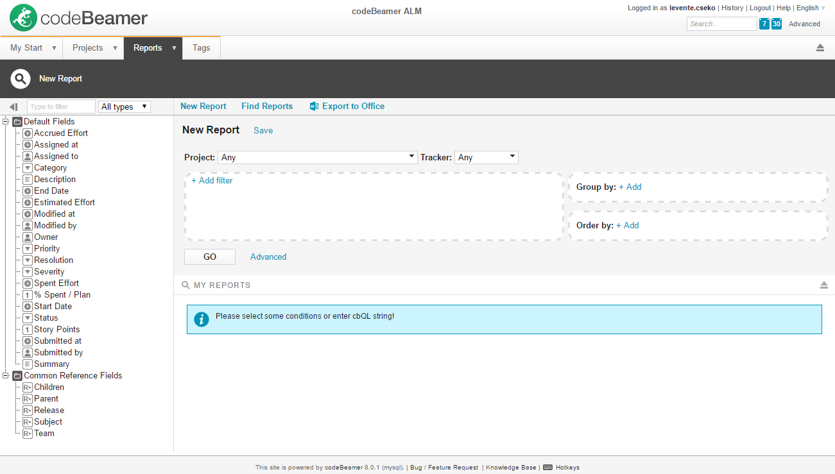835x474 pixels.
Task: Click the choice icon beside Category
Action: [x=28, y=168]
